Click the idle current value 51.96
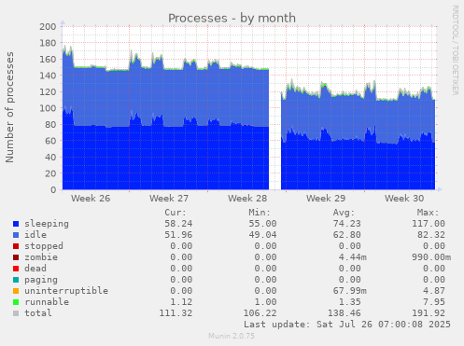 pyautogui.click(x=178, y=235)
